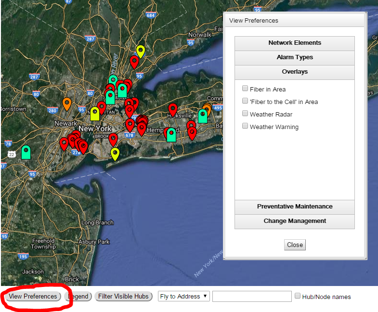Select the green marker near Hempstead
Viewport: 378px width, 312px height.
coord(171,134)
